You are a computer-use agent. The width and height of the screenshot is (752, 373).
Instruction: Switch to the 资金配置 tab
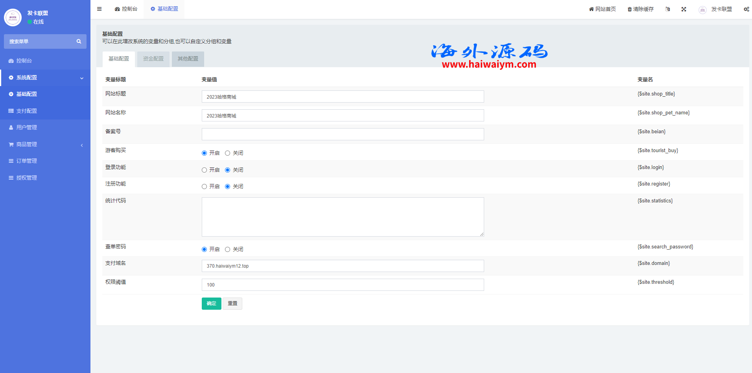pos(153,59)
